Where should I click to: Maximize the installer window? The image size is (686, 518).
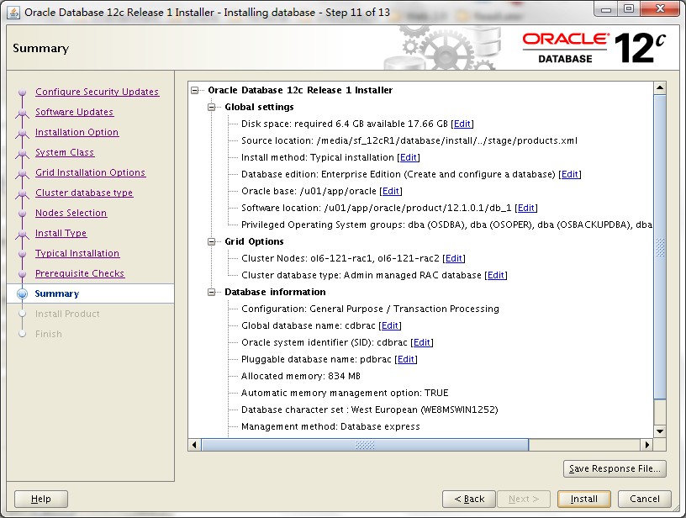coord(628,9)
